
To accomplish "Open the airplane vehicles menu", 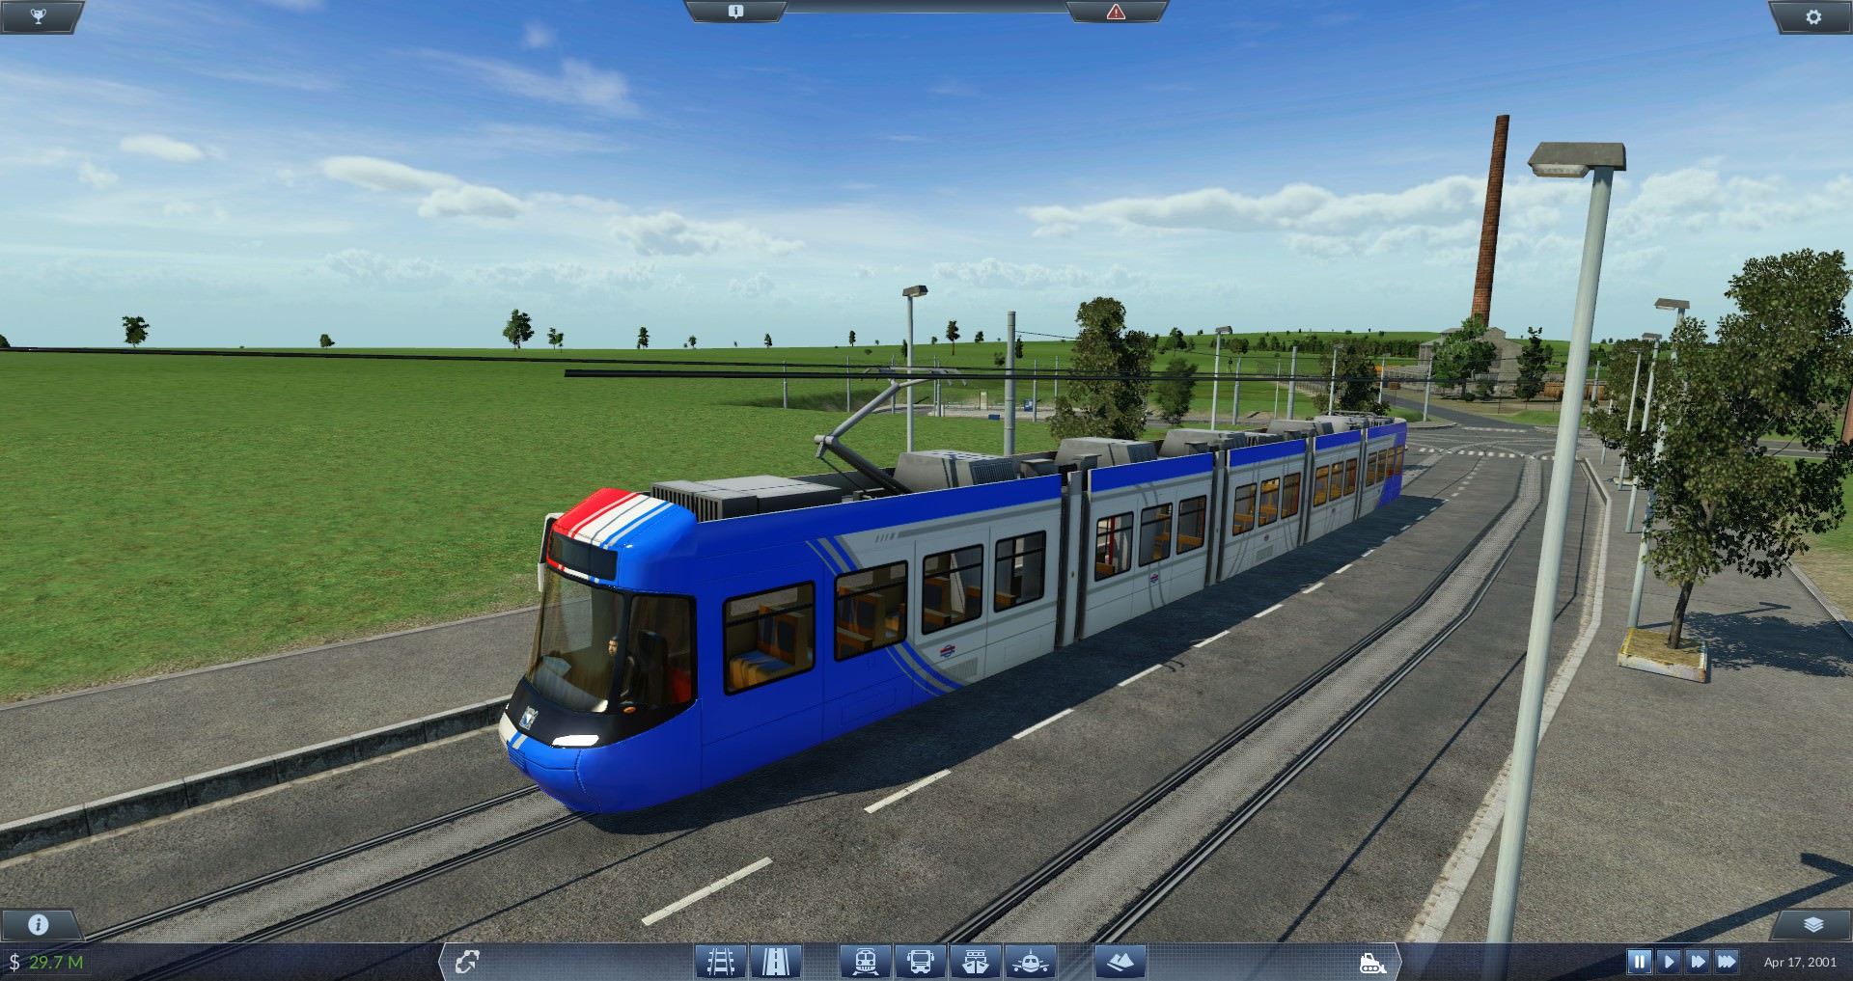I will (1031, 962).
